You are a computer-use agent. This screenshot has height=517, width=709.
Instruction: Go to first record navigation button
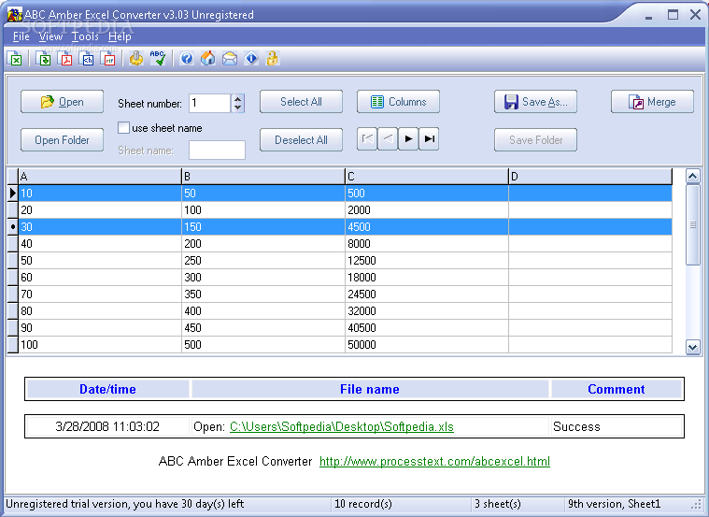click(367, 138)
